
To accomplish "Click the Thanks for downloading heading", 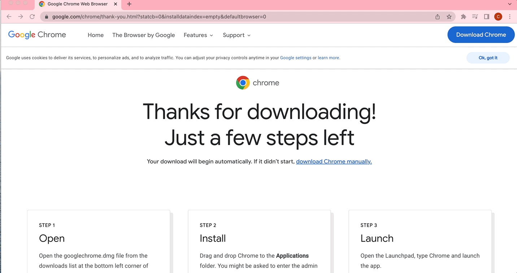I will tap(259, 111).
